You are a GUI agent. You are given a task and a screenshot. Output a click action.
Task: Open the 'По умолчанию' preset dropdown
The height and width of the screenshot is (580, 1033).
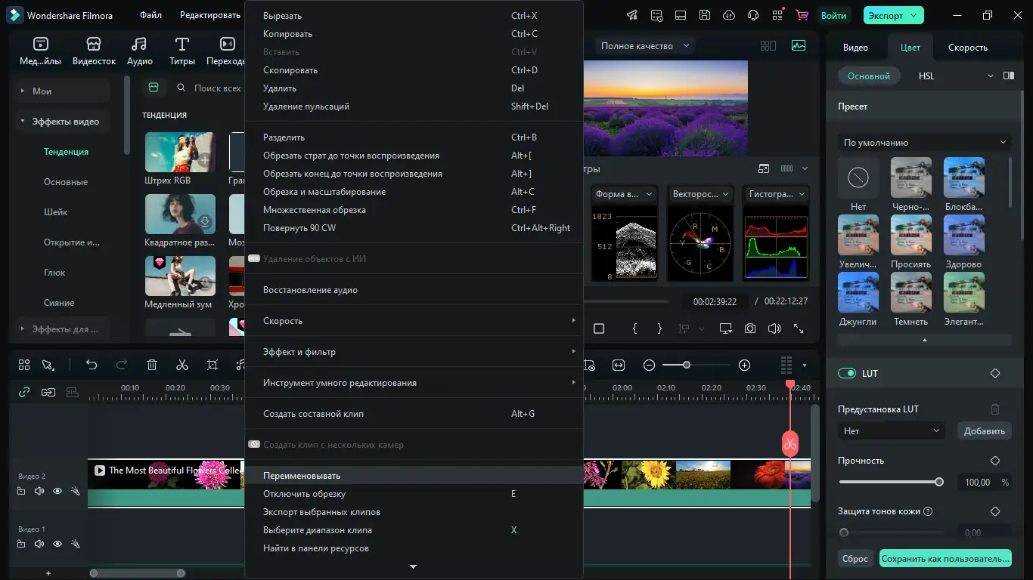pos(924,142)
